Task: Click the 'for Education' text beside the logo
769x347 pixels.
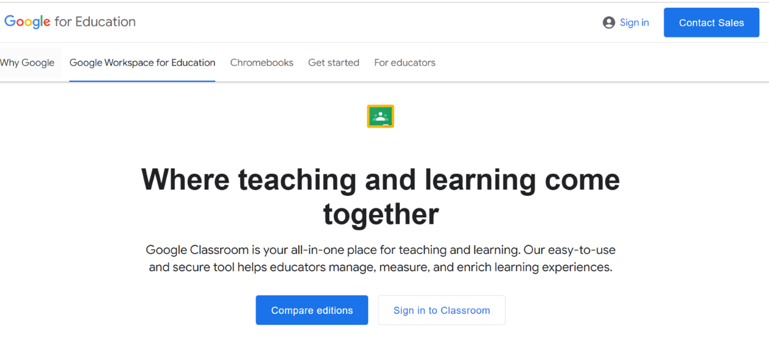Action: tap(95, 22)
